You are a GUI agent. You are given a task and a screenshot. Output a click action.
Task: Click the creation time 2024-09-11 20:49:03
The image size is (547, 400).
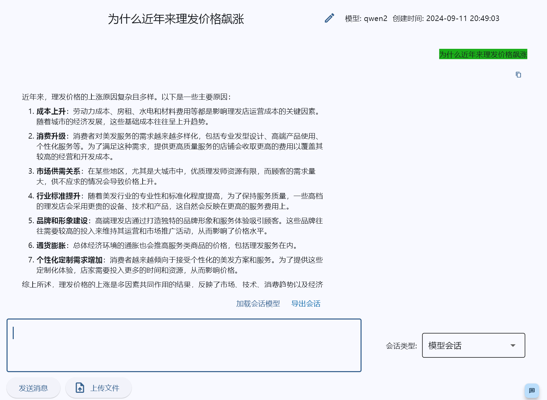[x=462, y=19]
